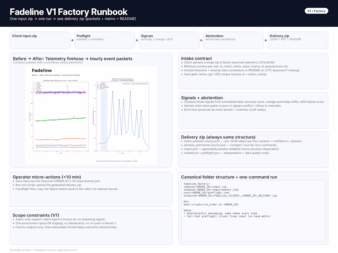Open the Preflight validate + normalize step

tap(104, 40)
